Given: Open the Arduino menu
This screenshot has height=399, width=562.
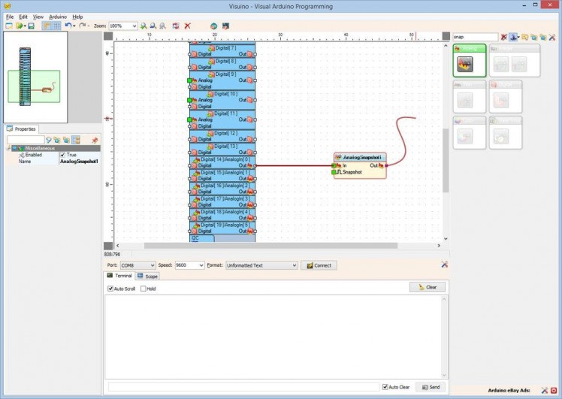Looking at the screenshot, I should pos(58,16).
